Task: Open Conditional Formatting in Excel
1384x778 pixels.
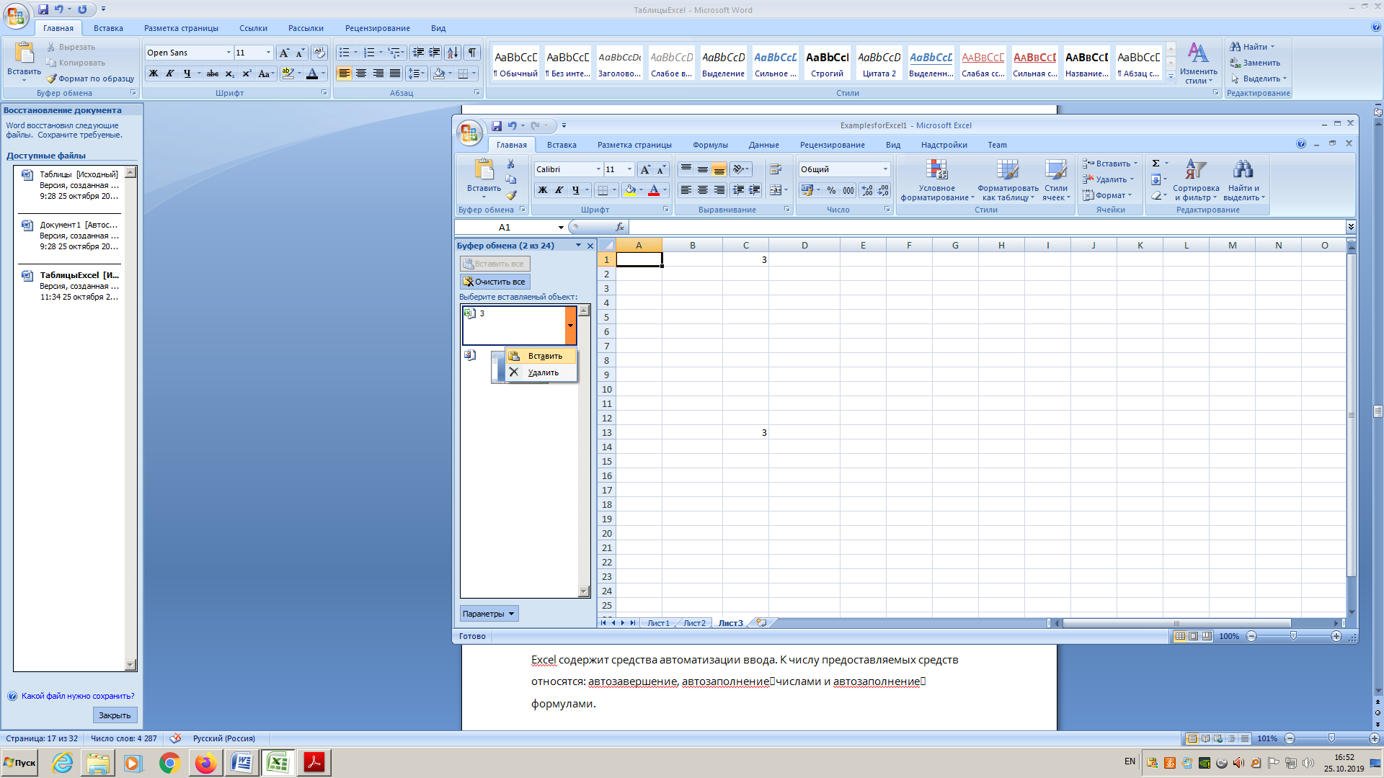Action: click(x=936, y=180)
